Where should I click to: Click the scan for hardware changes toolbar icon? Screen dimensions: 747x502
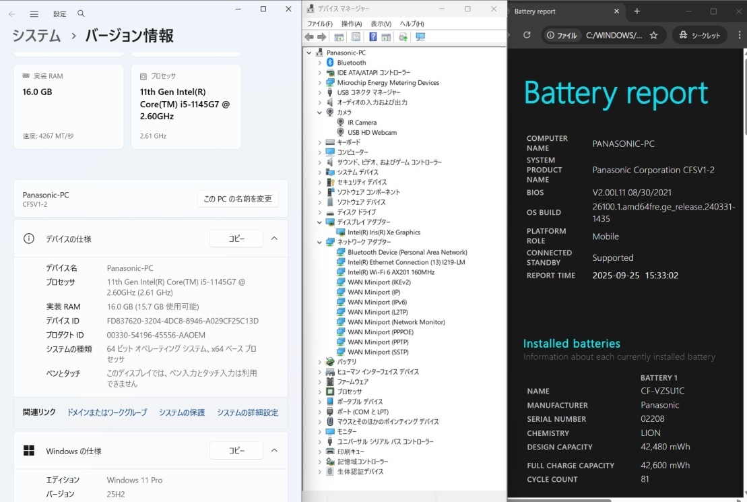(421, 37)
